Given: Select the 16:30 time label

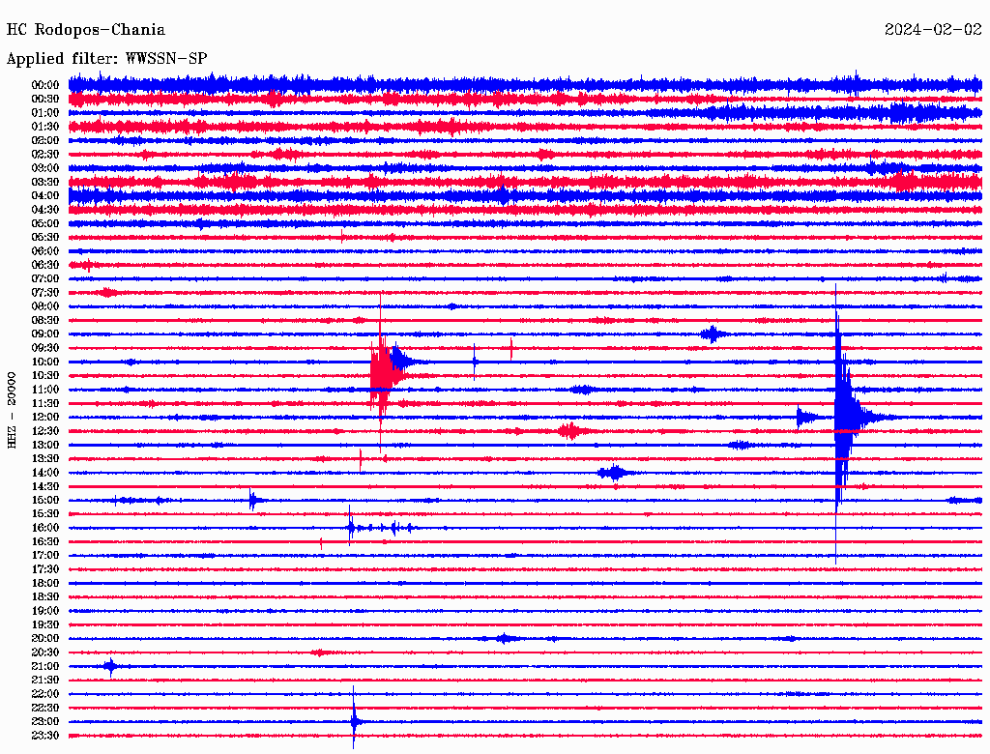Looking at the screenshot, I should tap(45, 542).
